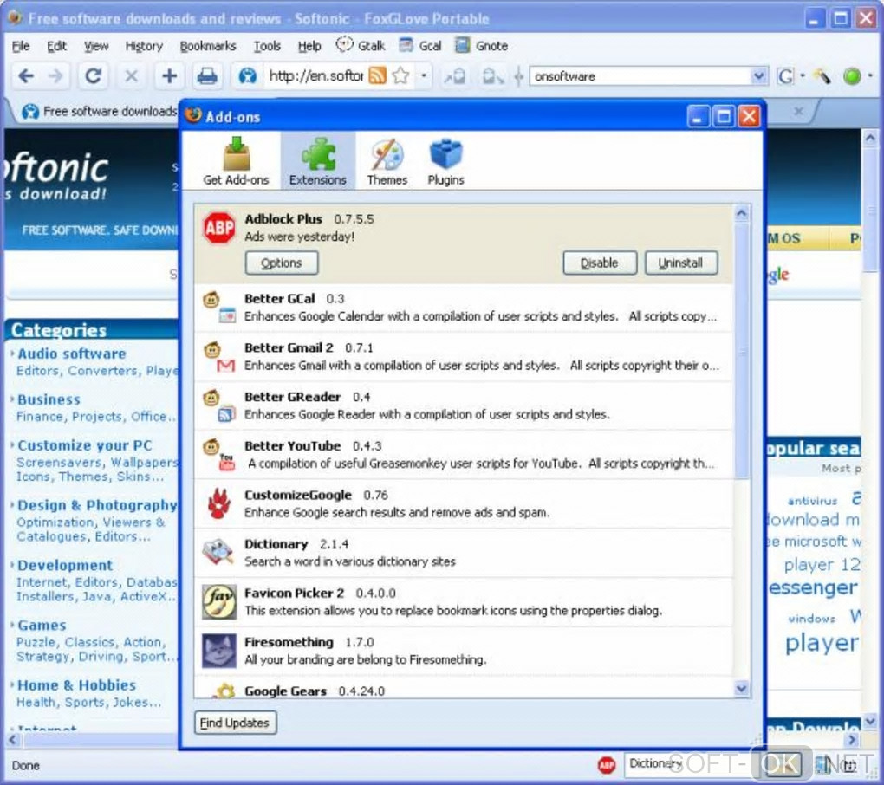This screenshot has height=785, width=884.
Task: Select the Better GReader extension row
Action: (464, 405)
